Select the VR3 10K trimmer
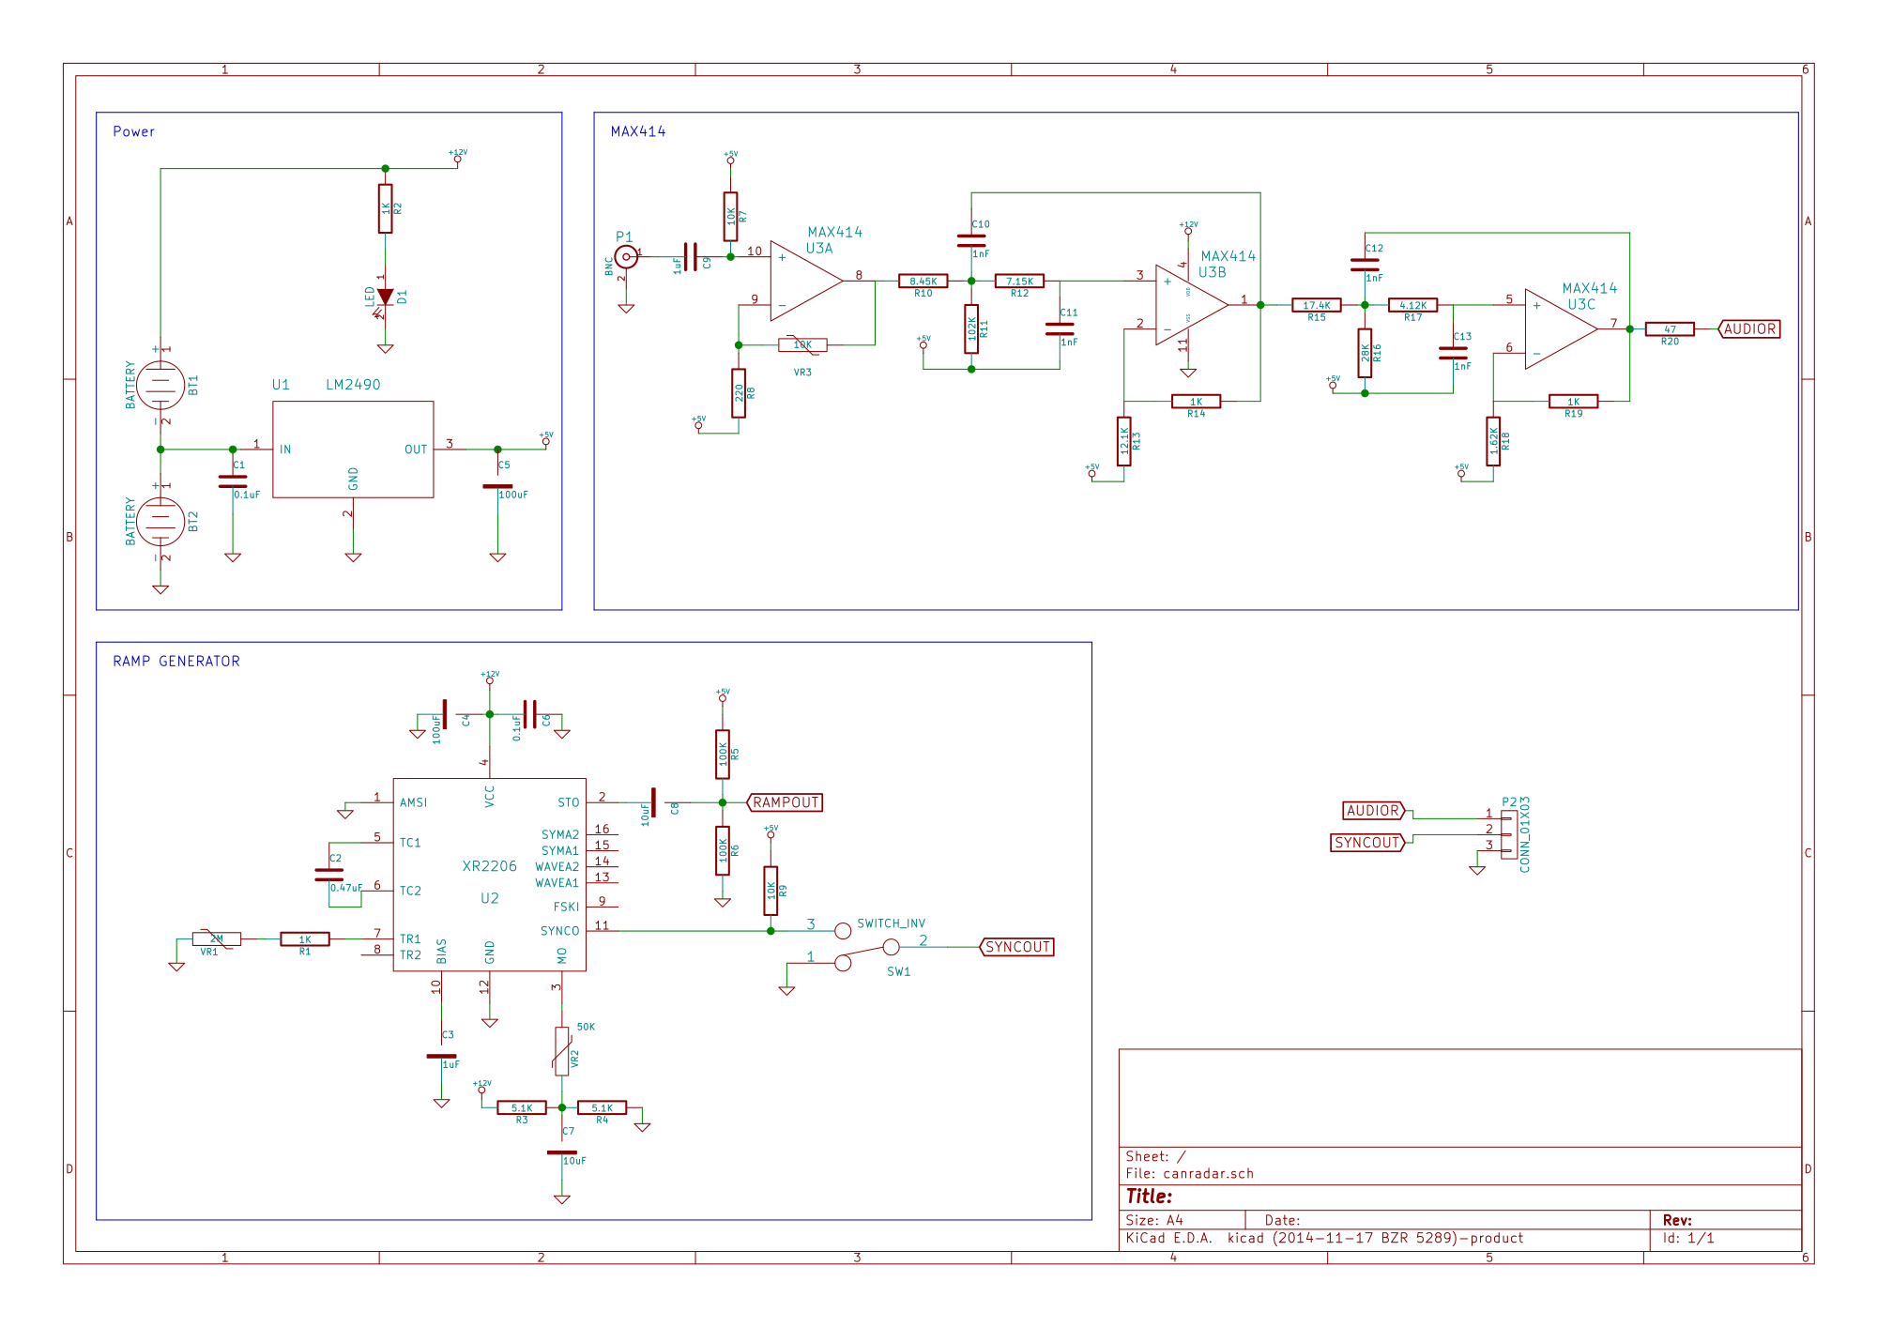 click(x=802, y=344)
